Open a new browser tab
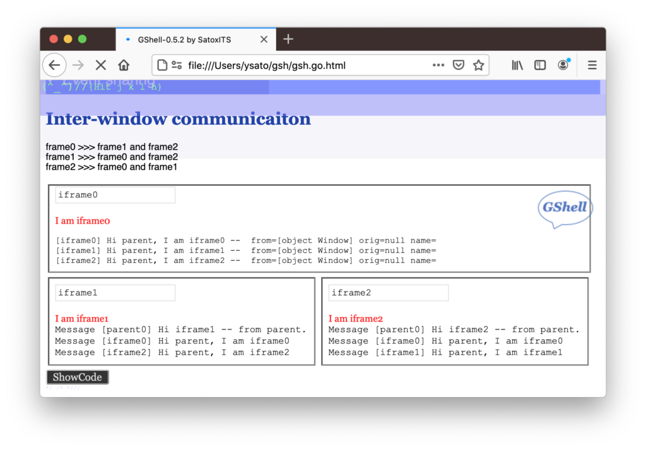646x450 pixels. click(x=288, y=39)
